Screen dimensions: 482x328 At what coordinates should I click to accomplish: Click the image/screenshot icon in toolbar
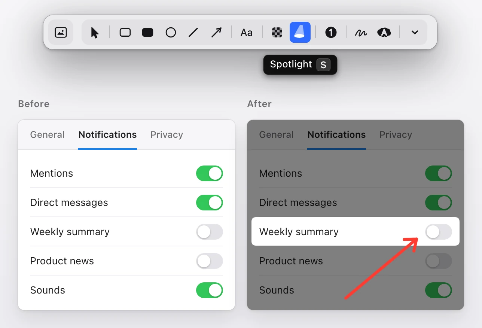[61, 32]
